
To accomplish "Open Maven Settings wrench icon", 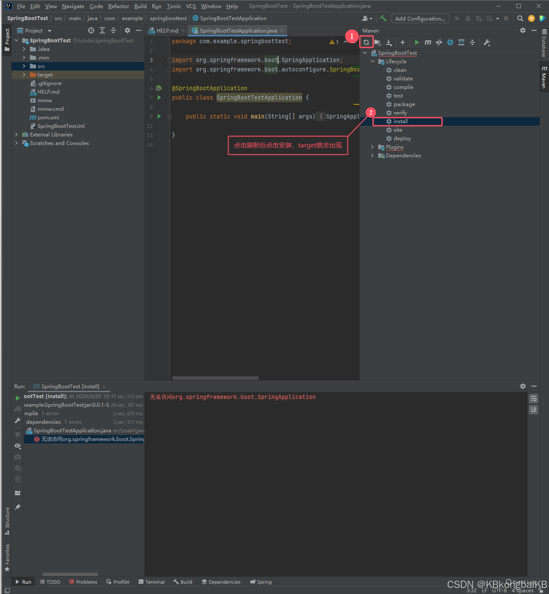I will click(x=487, y=42).
